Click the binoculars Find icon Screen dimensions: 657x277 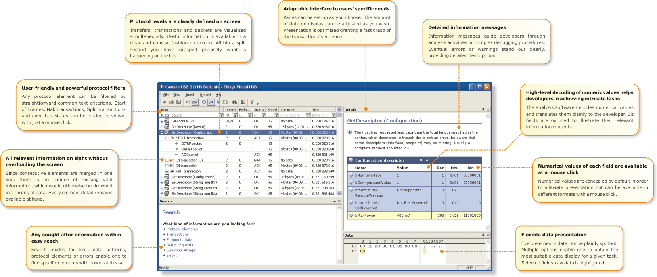click(x=234, y=102)
